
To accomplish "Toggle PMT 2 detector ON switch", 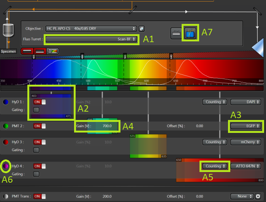I will (40, 126).
